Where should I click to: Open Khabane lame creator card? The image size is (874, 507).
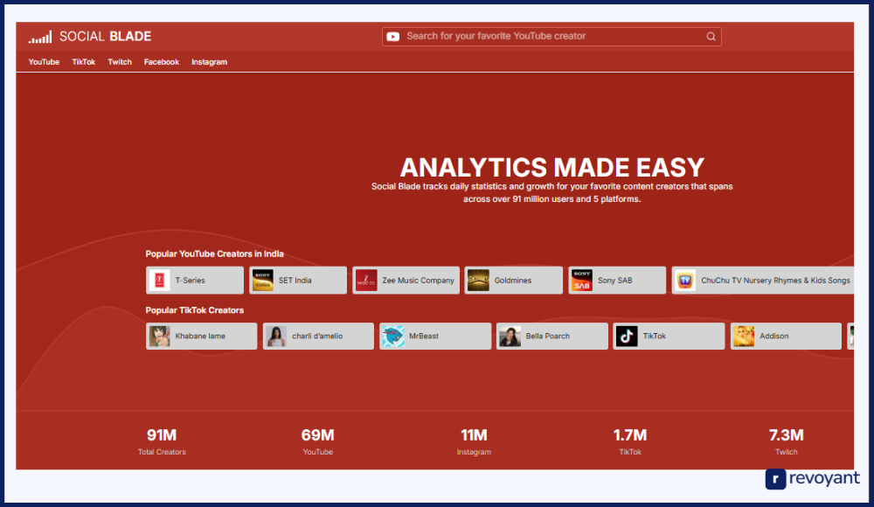click(202, 337)
